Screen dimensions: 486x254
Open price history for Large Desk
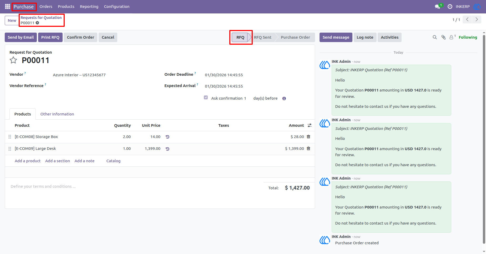168,149
